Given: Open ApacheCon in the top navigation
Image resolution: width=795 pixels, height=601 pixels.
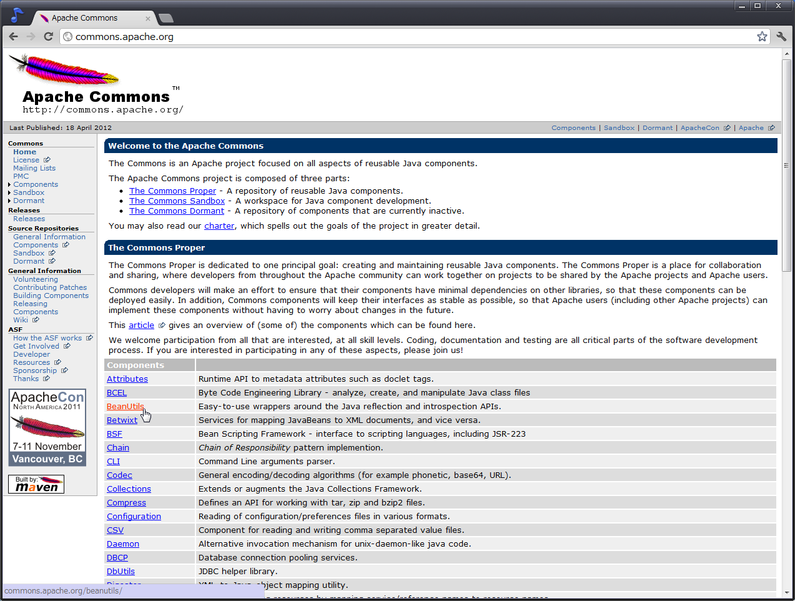Looking at the screenshot, I should tap(699, 128).
